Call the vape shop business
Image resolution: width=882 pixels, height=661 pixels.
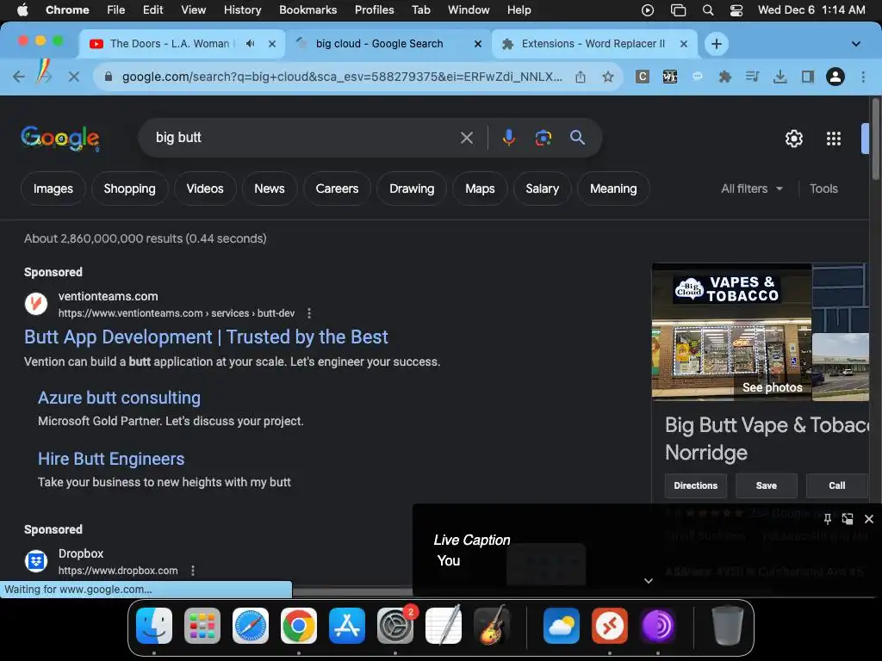tap(836, 485)
